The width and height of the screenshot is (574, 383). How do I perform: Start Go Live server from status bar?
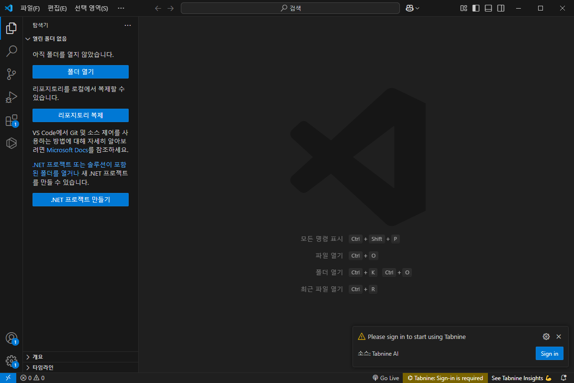(x=386, y=378)
